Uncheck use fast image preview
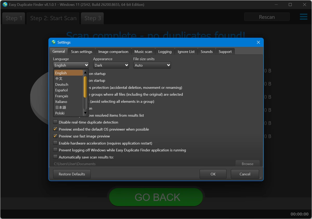 point(55,136)
